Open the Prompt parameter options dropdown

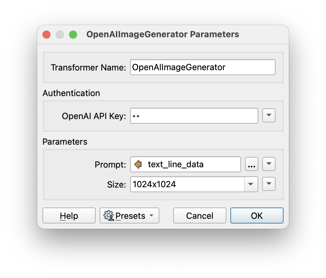tap(269, 164)
